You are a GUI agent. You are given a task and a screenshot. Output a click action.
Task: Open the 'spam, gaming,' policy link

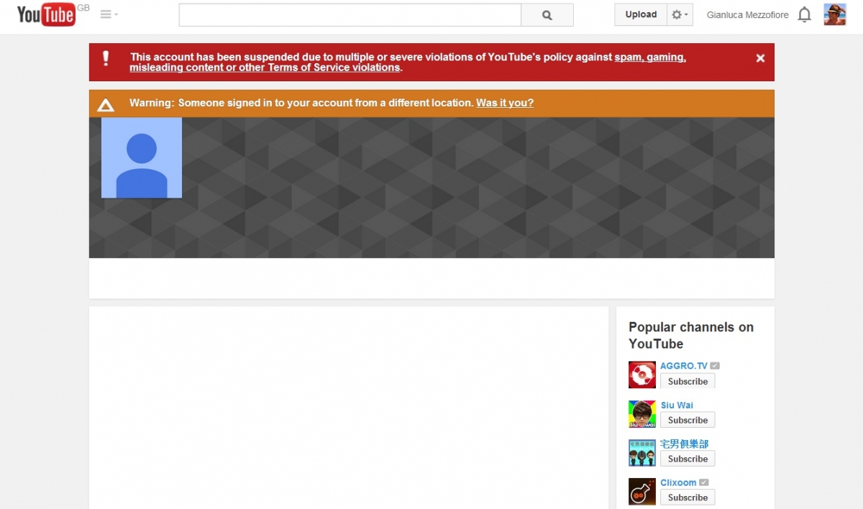pyautogui.click(x=650, y=57)
